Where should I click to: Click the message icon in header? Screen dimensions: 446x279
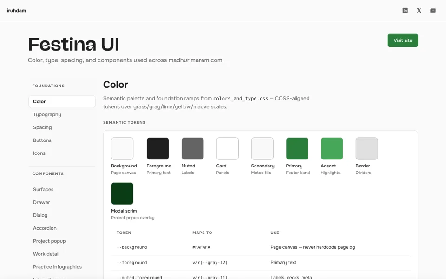point(433,11)
